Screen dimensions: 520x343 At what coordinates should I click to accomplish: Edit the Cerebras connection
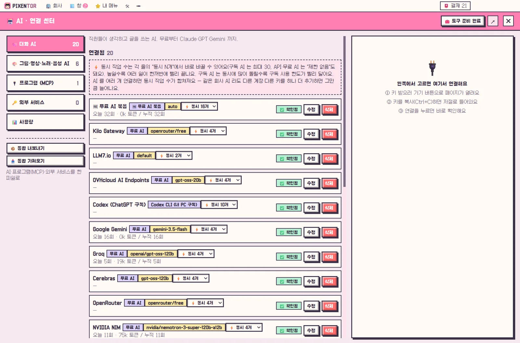click(311, 282)
